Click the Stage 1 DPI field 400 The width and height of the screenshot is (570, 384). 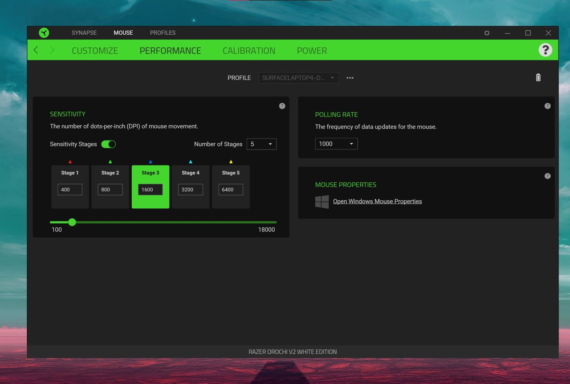pyautogui.click(x=70, y=190)
